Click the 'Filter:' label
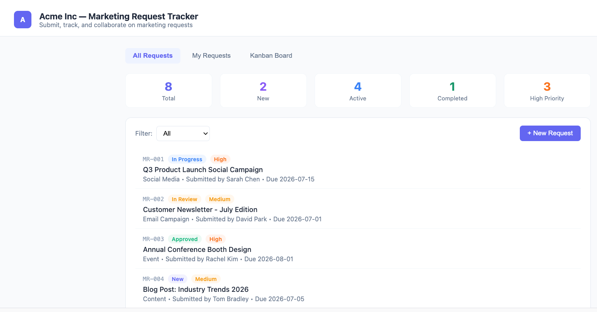The width and height of the screenshot is (597, 312). click(x=144, y=133)
